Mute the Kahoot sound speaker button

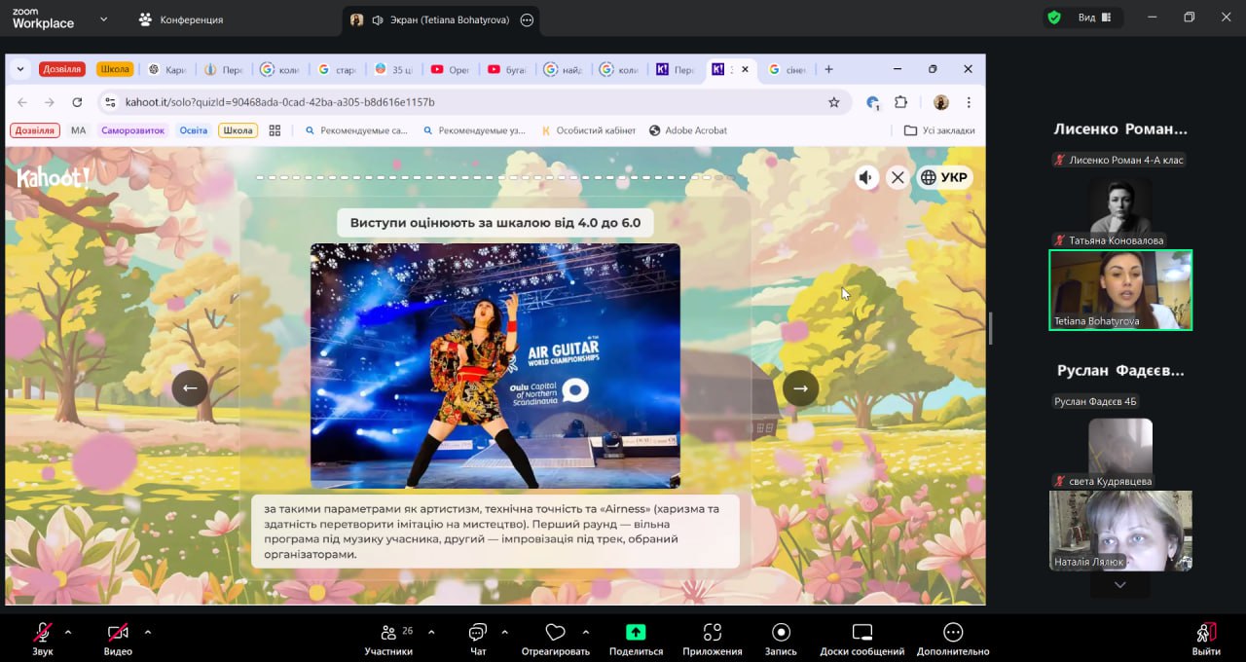click(x=866, y=177)
